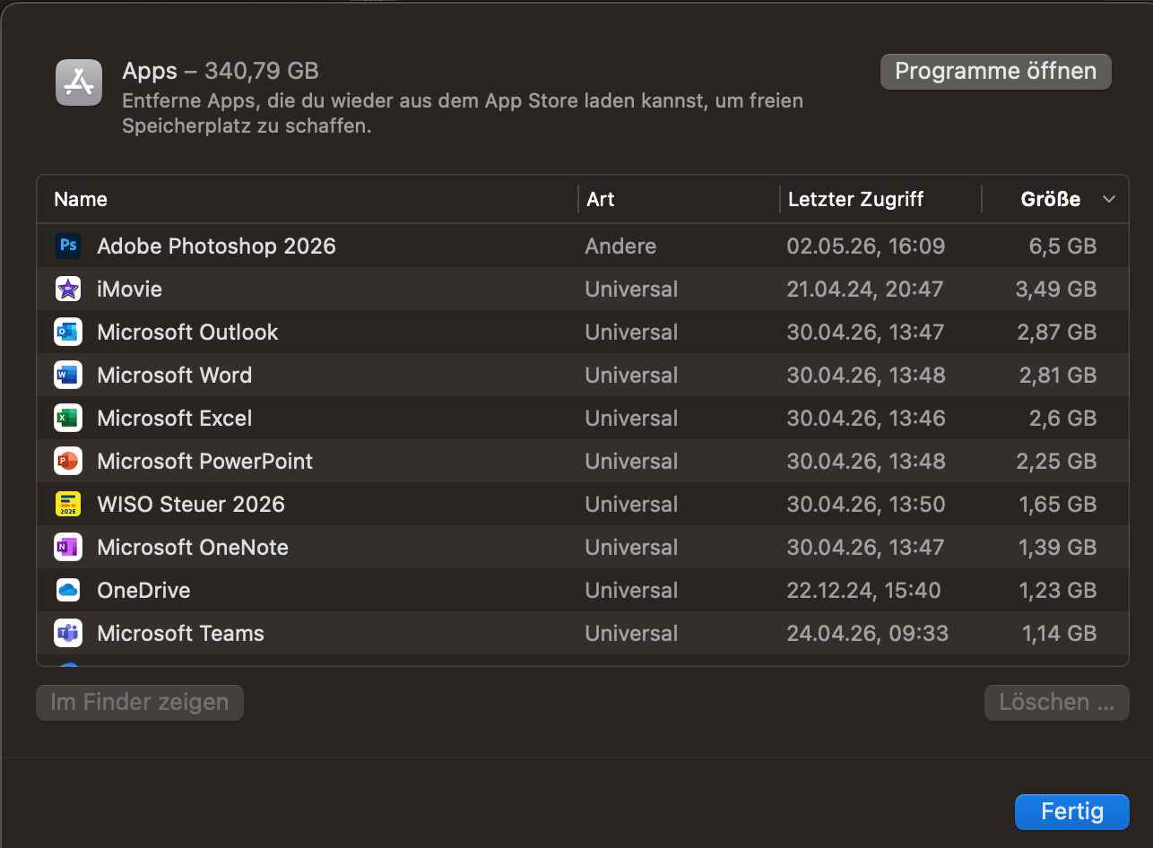
Task: Click the Adobe Photoshop 2026 app icon
Action: pos(68,246)
